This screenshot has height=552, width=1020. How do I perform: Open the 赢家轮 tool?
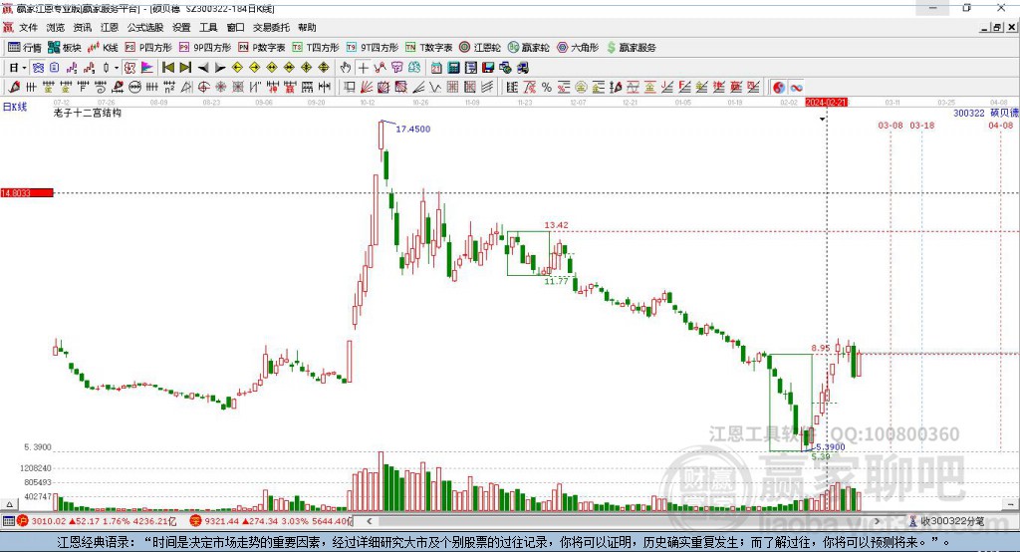coord(528,48)
